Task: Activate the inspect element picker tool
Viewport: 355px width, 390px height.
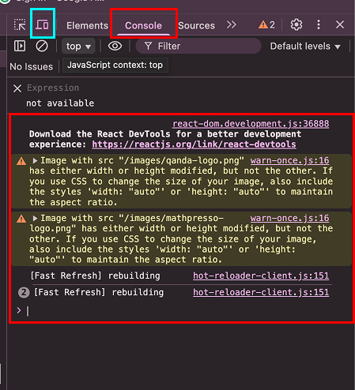Action: tap(20, 24)
